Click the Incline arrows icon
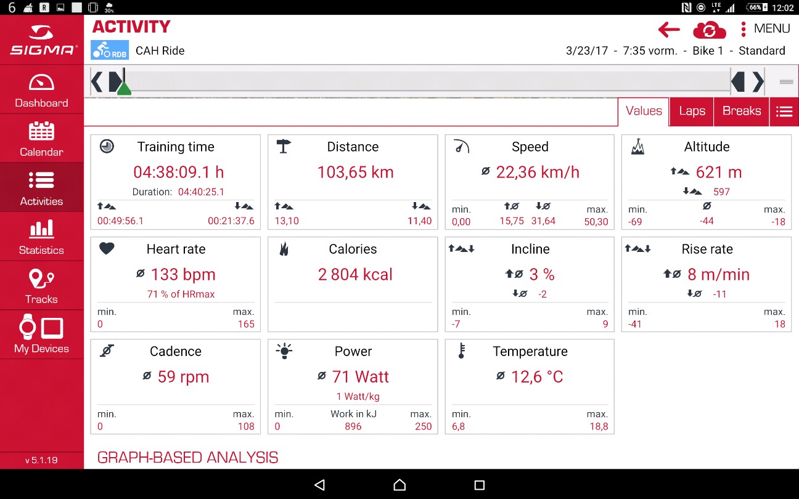The image size is (799, 499). pos(462,249)
